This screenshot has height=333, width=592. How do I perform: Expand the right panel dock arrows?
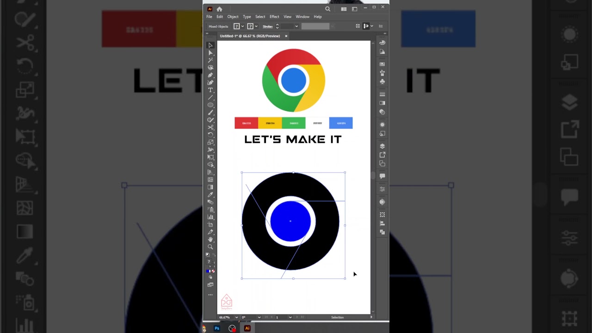(x=385, y=33)
